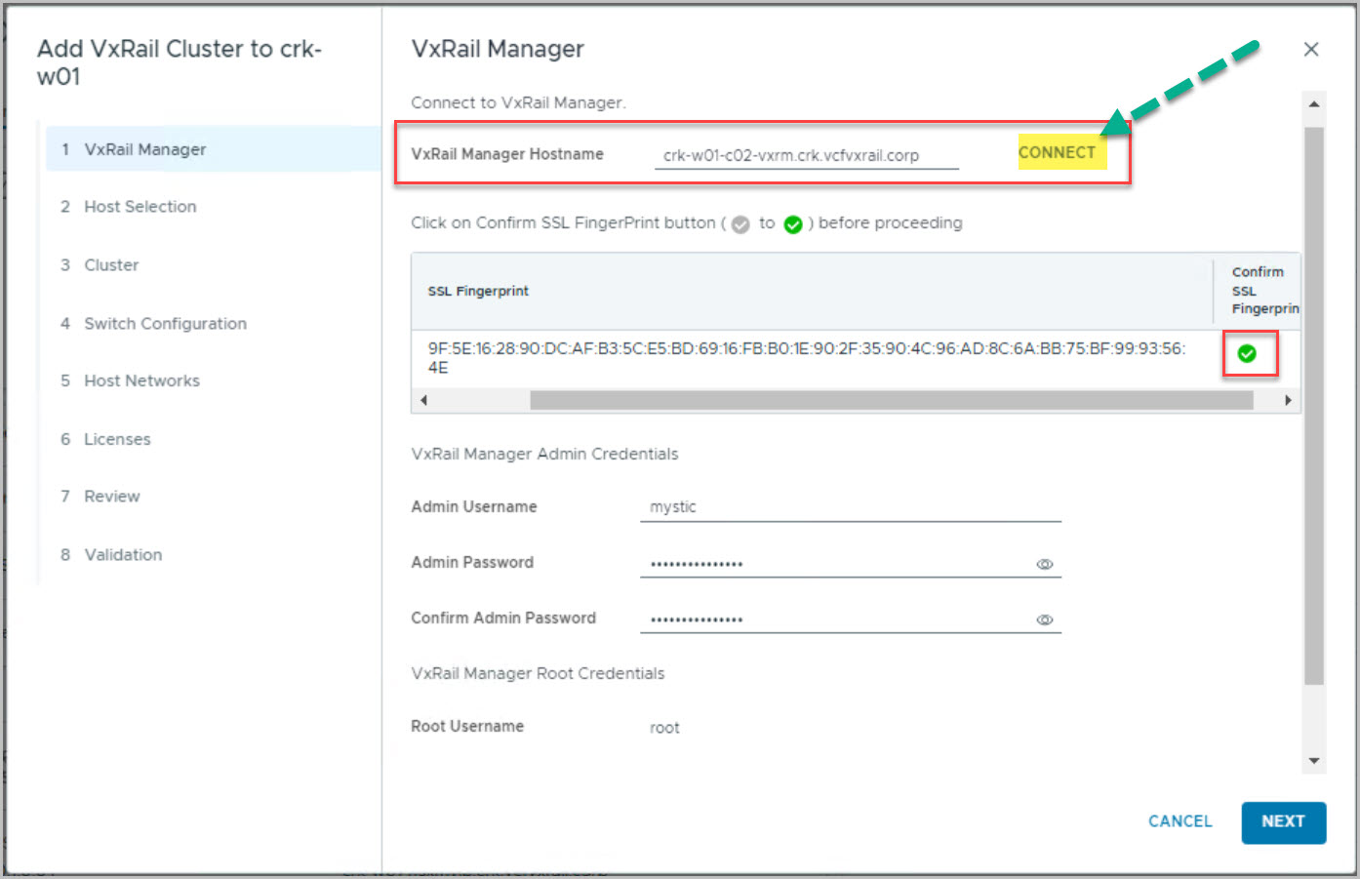Show Confirm Admin Password with eye icon

pos(1044,619)
